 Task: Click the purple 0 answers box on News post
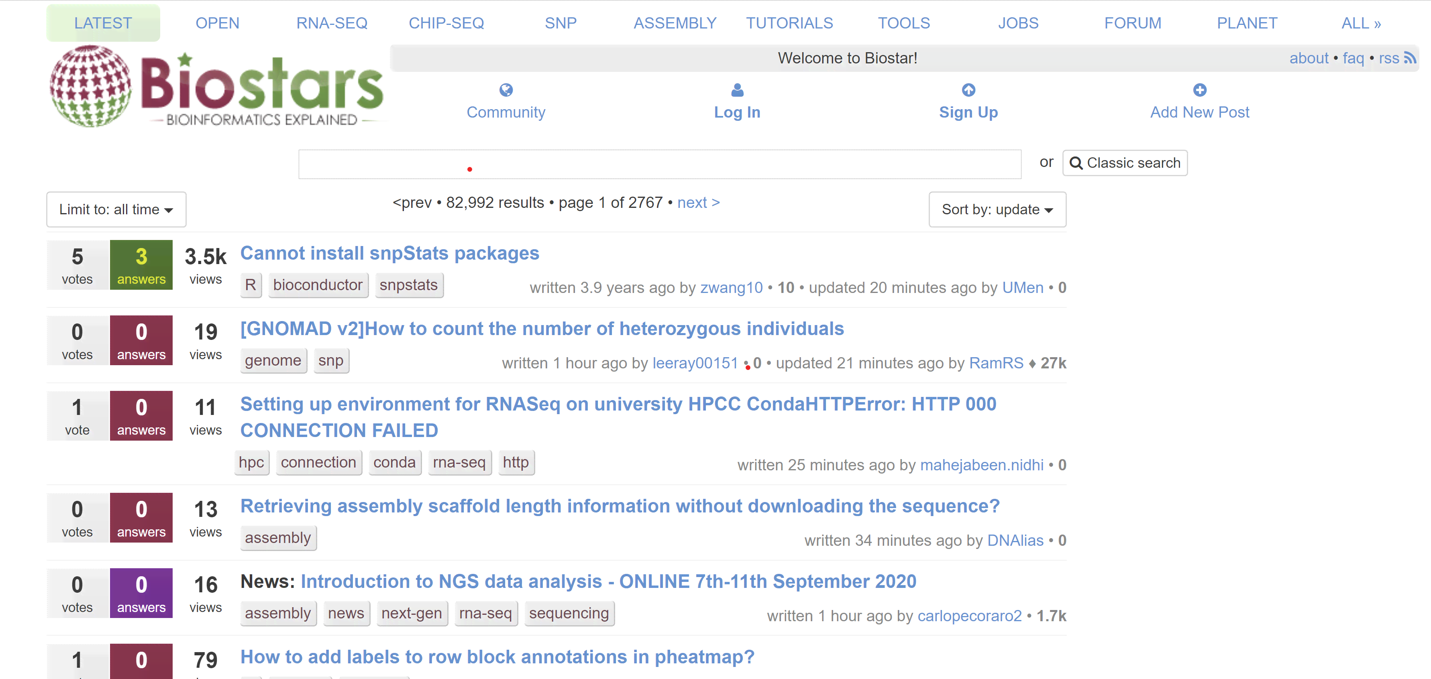(x=141, y=593)
